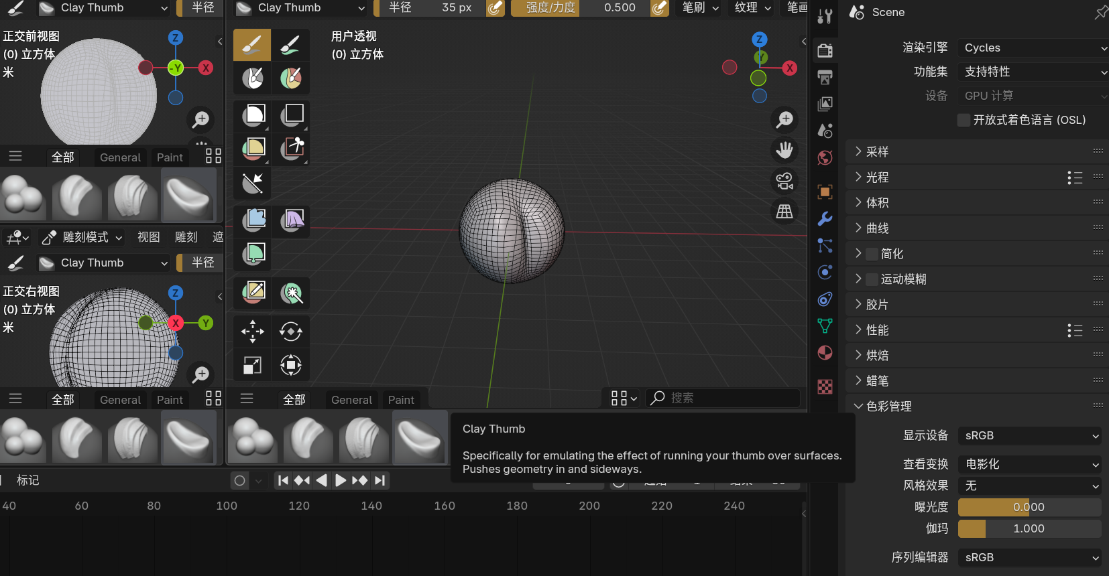This screenshot has height=576, width=1109.
Task: Choose the Move tool with four arrows
Action: pos(252,331)
